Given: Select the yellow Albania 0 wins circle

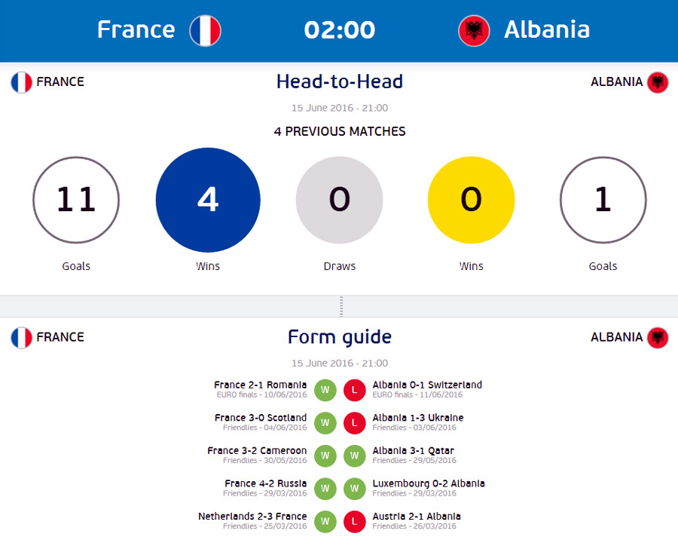Looking at the screenshot, I should click(x=471, y=200).
